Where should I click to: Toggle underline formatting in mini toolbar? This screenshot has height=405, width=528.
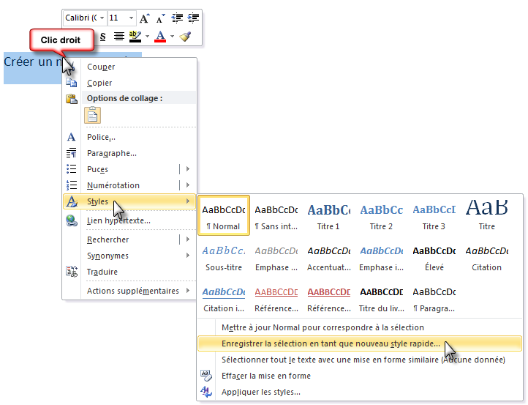point(102,36)
